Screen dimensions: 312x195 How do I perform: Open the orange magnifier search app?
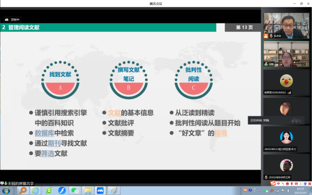23,191
